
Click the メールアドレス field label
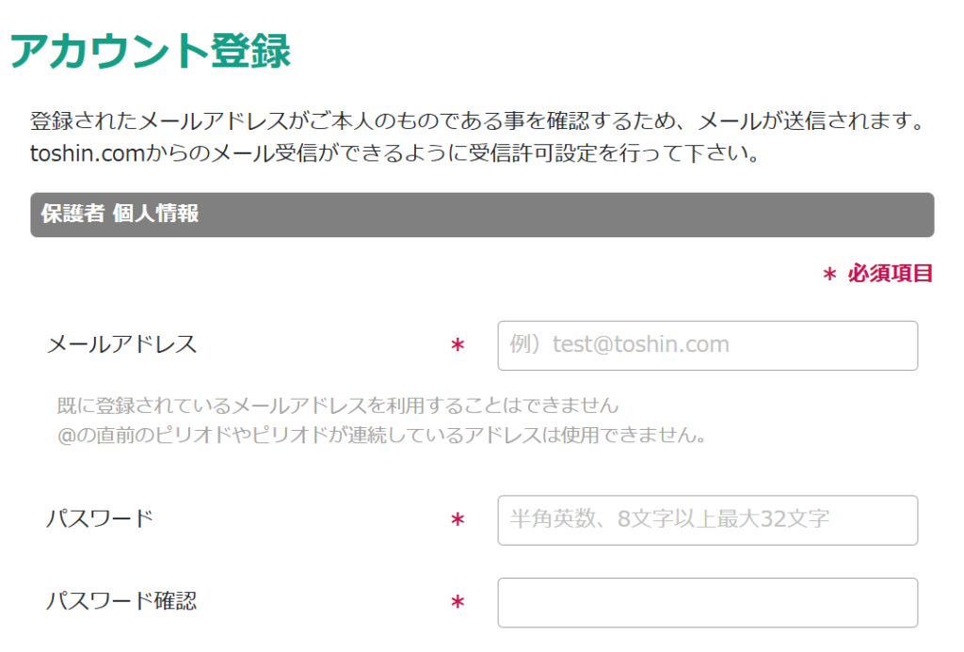coord(122,344)
